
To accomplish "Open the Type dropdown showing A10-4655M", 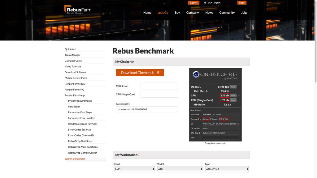I will [x=227, y=169].
